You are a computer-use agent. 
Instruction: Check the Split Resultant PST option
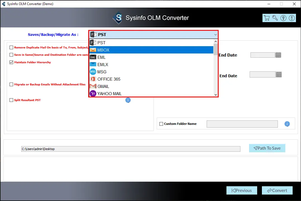pos(11,100)
